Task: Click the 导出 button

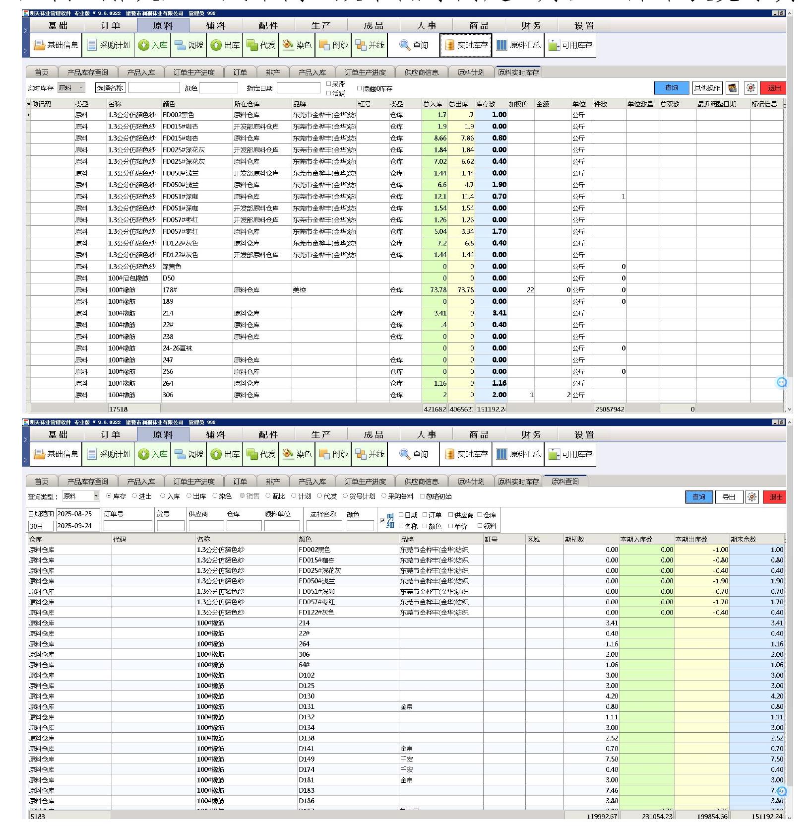Action: pyautogui.click(x=729, y=497)
